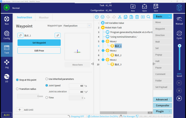
Task: Copy the selected node
Action: pos(125,17)
